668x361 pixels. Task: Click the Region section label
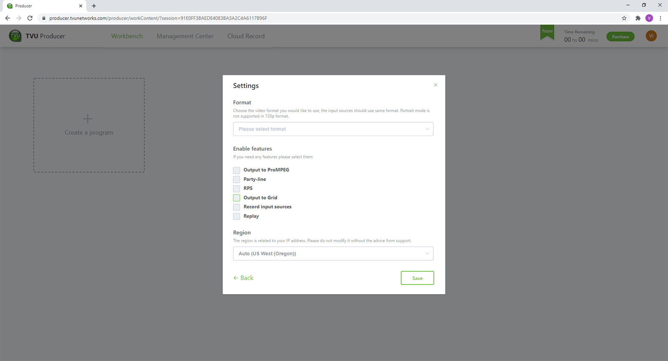pyautogui.click(x=242, y=232)
